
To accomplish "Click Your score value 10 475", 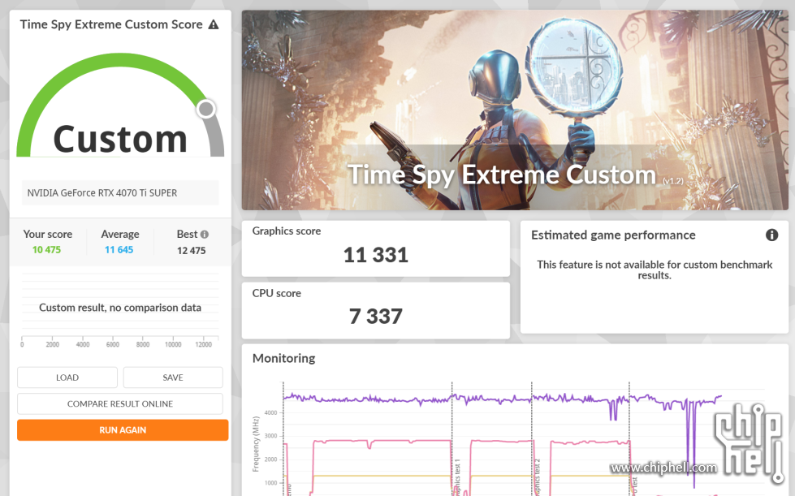I will (46, 250).
